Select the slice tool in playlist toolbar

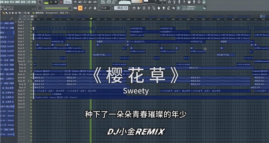(19, 13)
